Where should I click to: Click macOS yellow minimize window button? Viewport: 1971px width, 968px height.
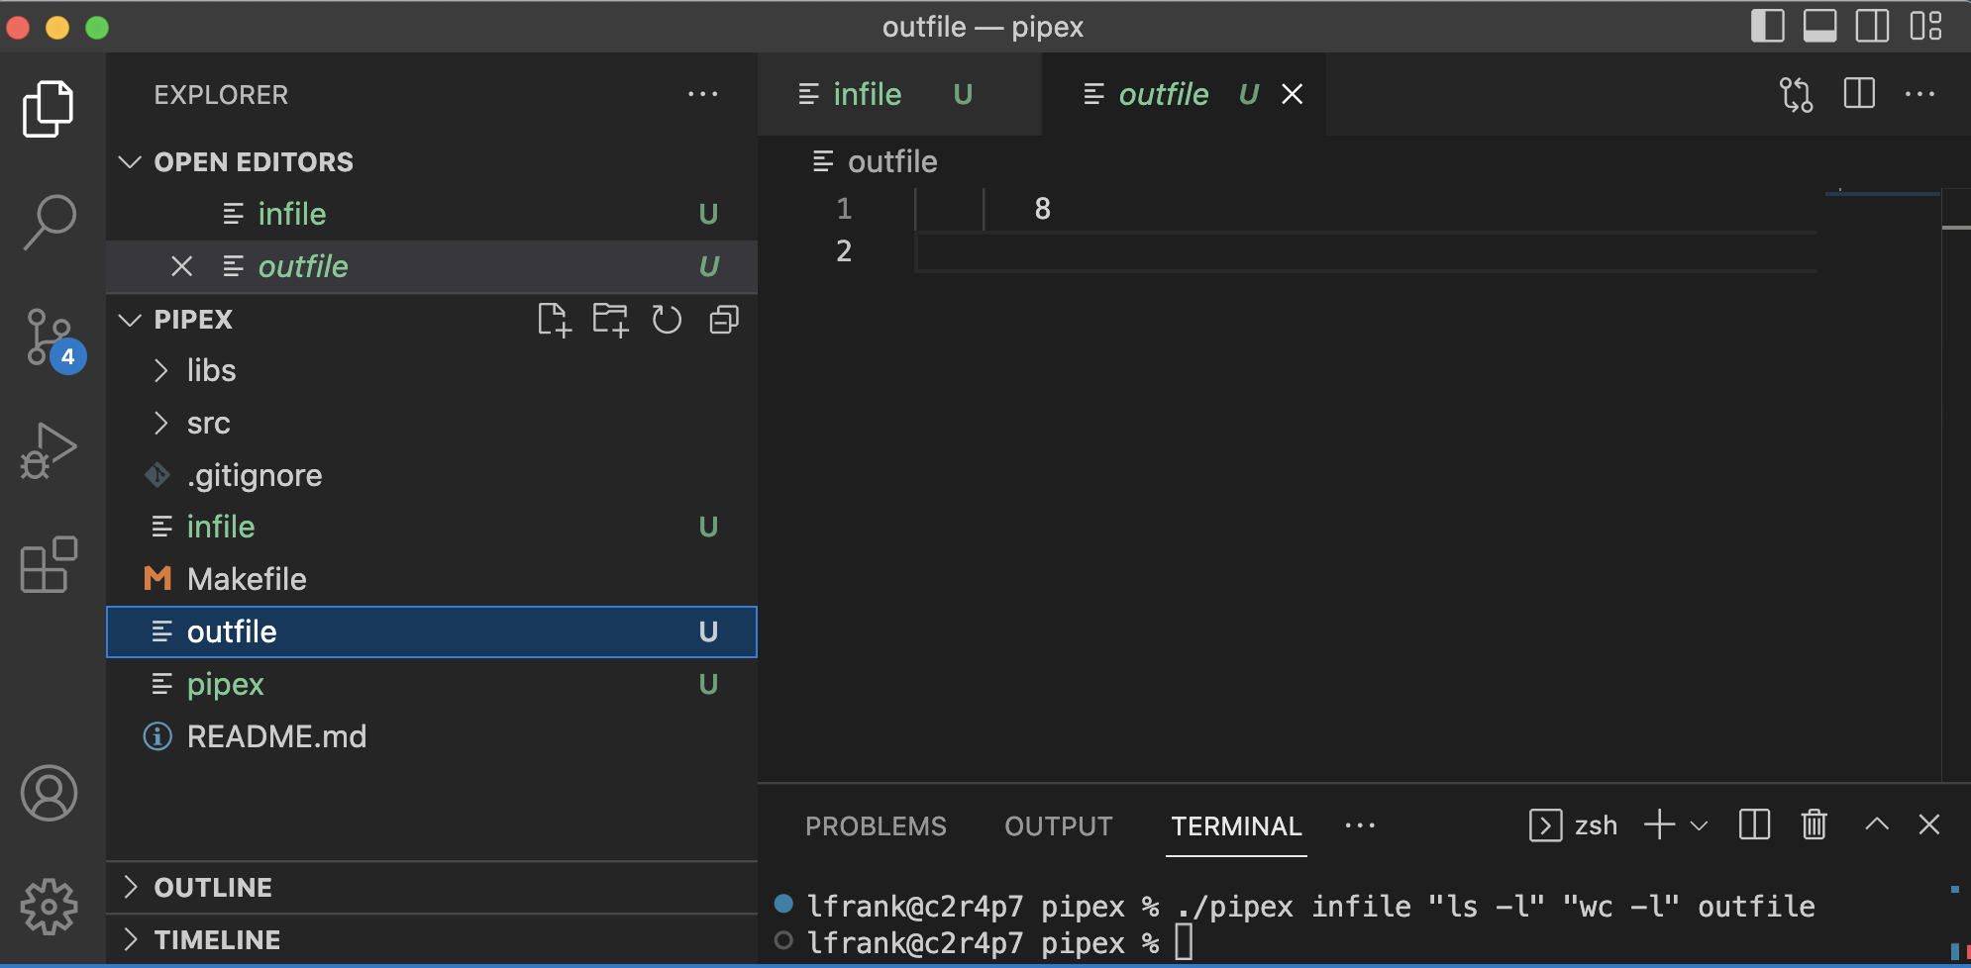57,27
